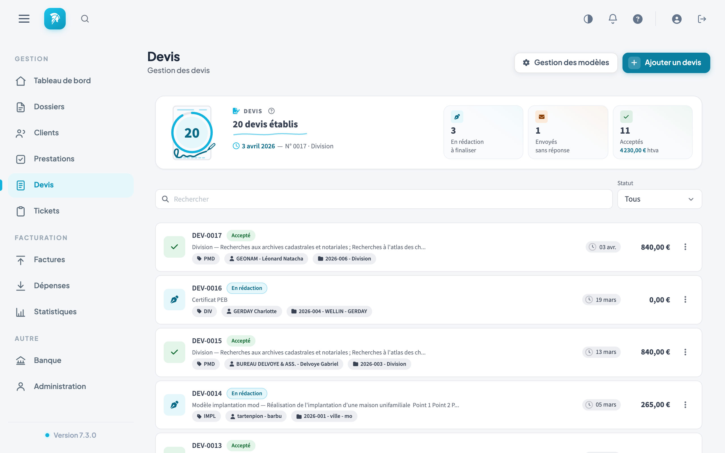Viewport: 725px width, 453px height.
Task: Navigate to Factures
Action: [x=71, y=260]
